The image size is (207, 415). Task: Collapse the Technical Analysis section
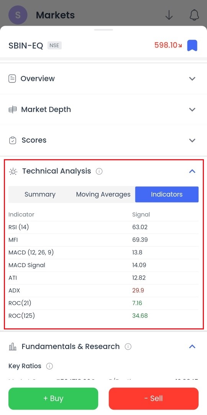(x=192, y=171)
